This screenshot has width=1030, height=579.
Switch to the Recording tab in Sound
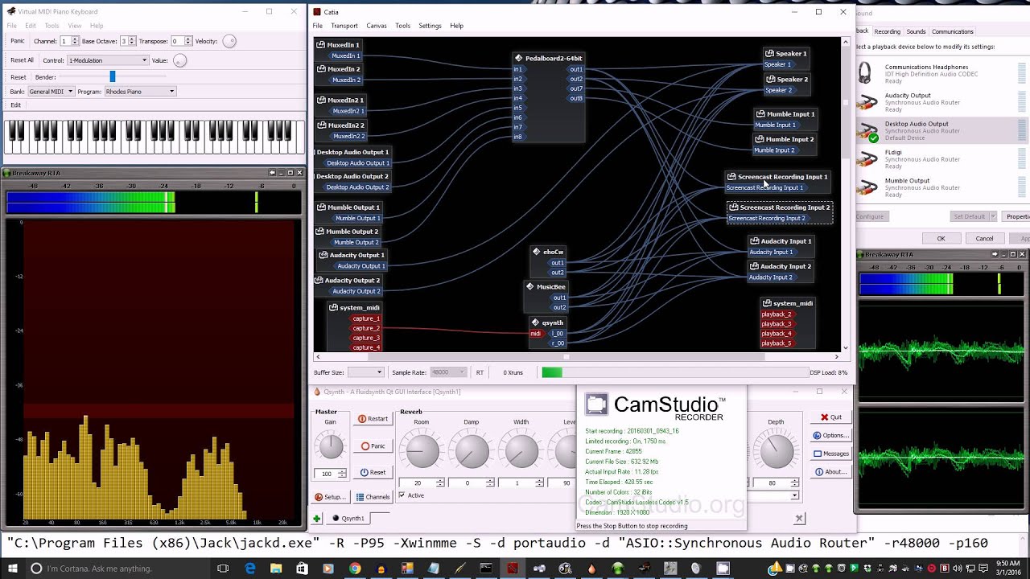(x=887, y=31)
